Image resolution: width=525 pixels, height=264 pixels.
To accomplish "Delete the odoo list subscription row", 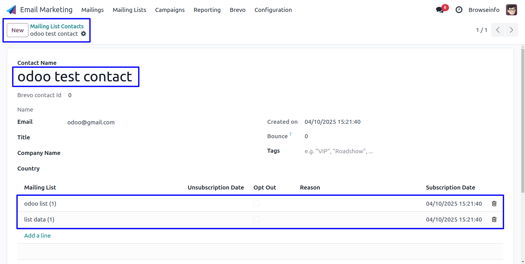I will (x=494, y=204).
